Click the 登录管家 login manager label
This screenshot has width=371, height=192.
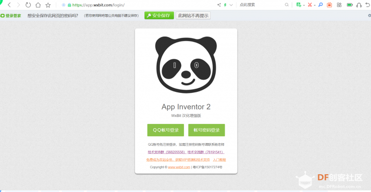pos(13,16)
